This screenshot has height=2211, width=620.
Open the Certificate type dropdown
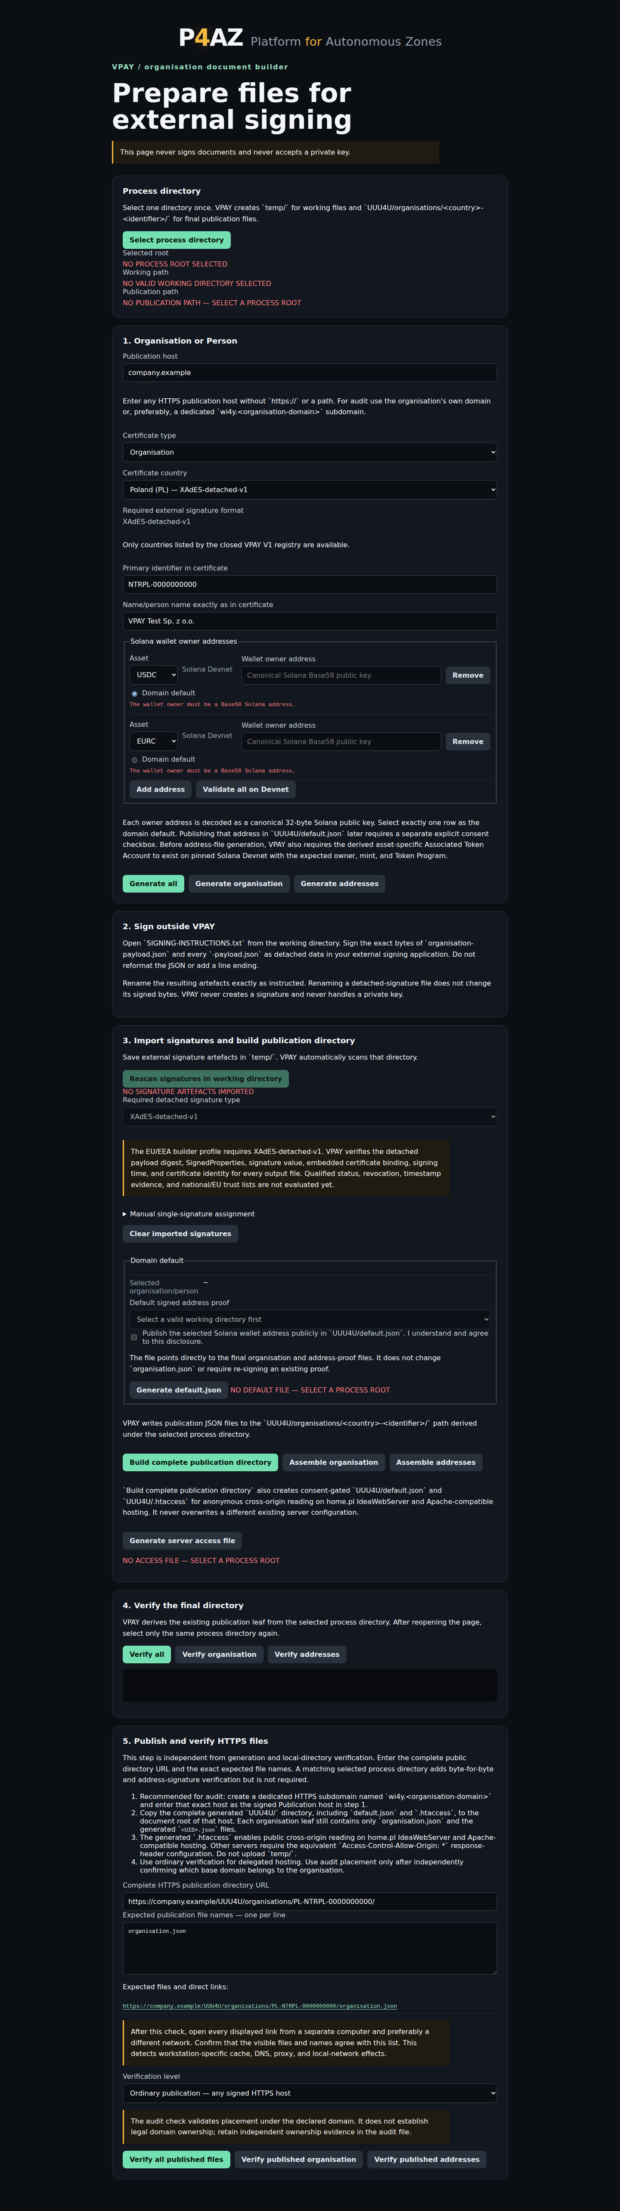(x=310, y=453)
